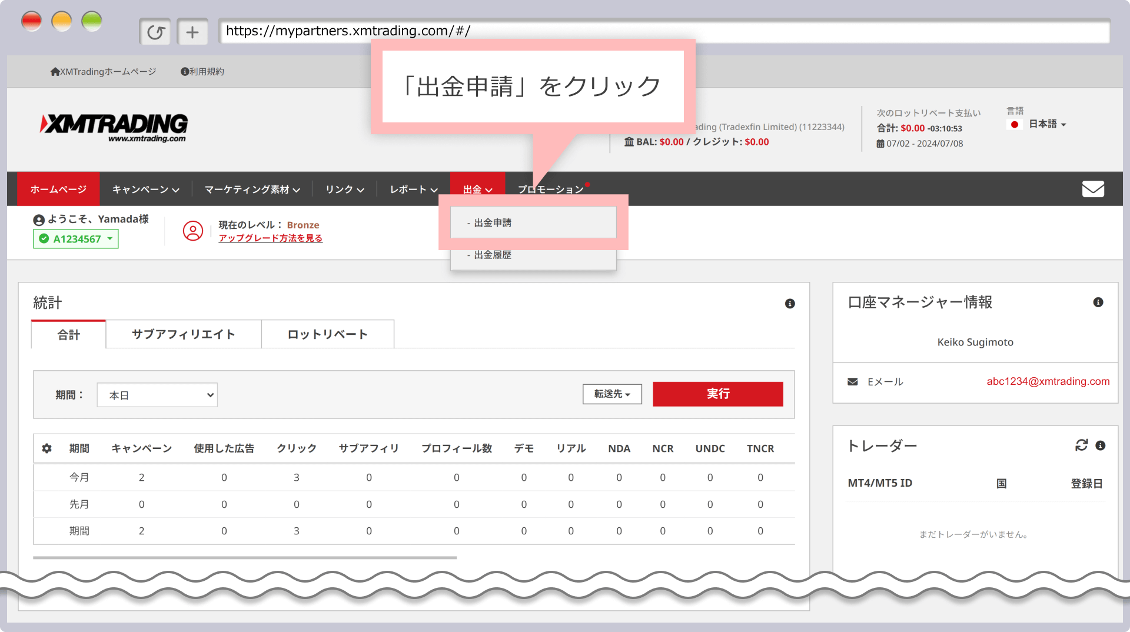Click the Eメール envelope icon
1130x632 pixels.
(852, 382)
